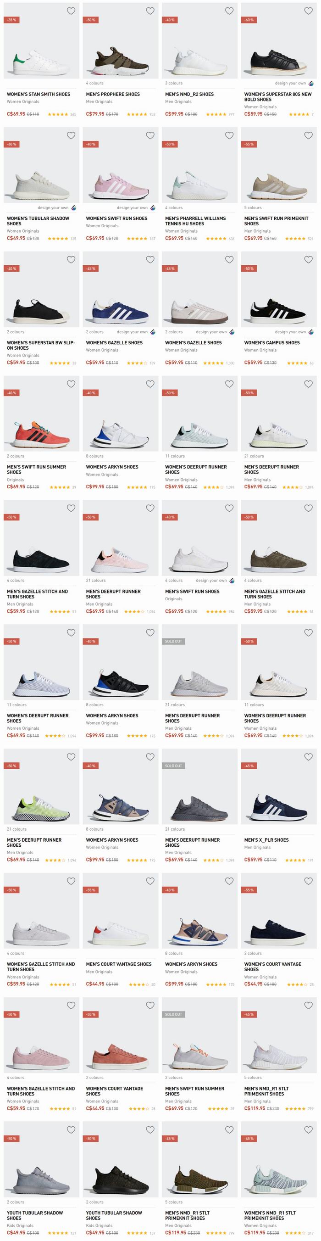Save Men's Swift Run Summer orange shoe to wishlist
This screenshot has width=321, height=1241.
pyautogui.click(x=71, y=384)
